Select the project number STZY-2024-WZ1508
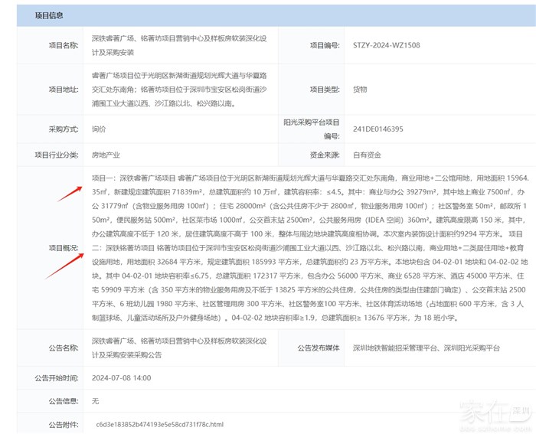 click(x=385, y=45)
